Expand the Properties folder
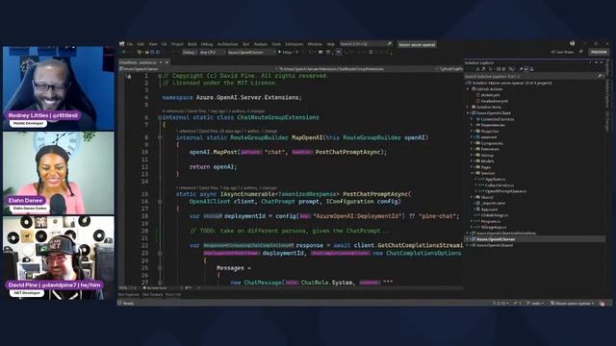Screen dimensions: 616x346 pyautogui.click(x=473, y=131)
